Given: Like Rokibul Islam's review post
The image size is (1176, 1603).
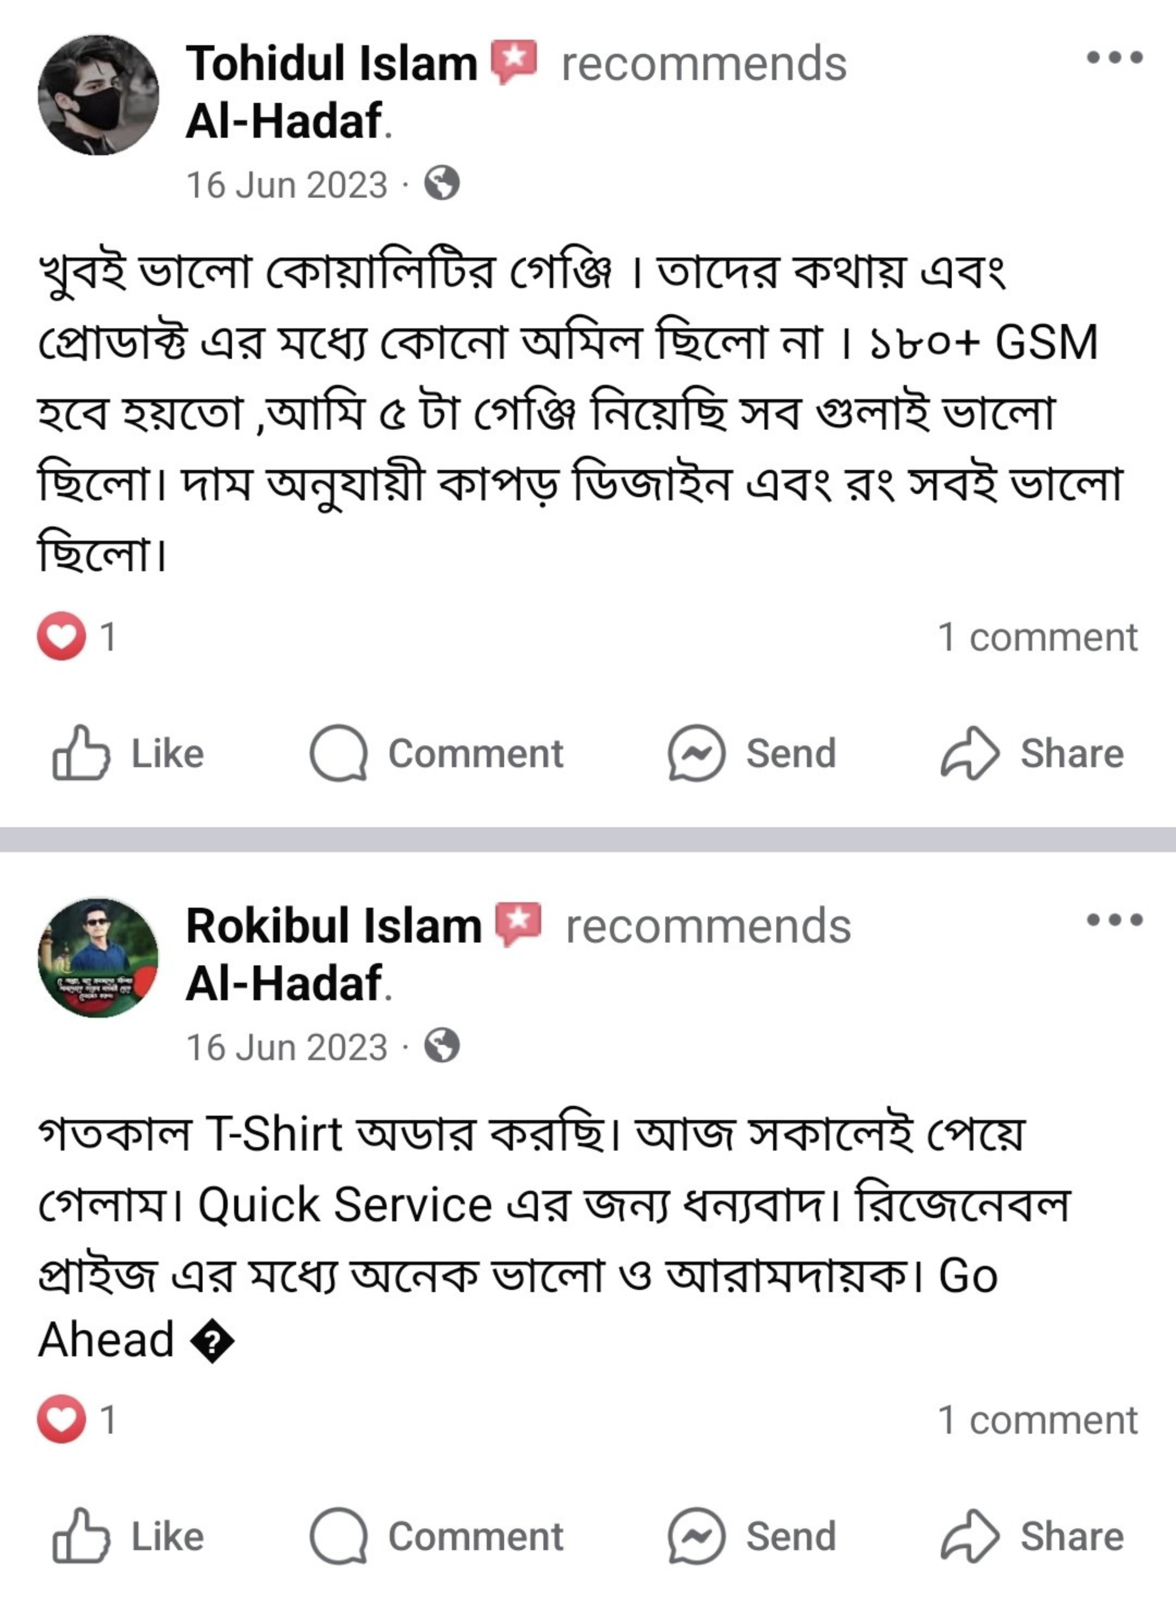Looking at the screenshot, I should [x=128, y=1536].
